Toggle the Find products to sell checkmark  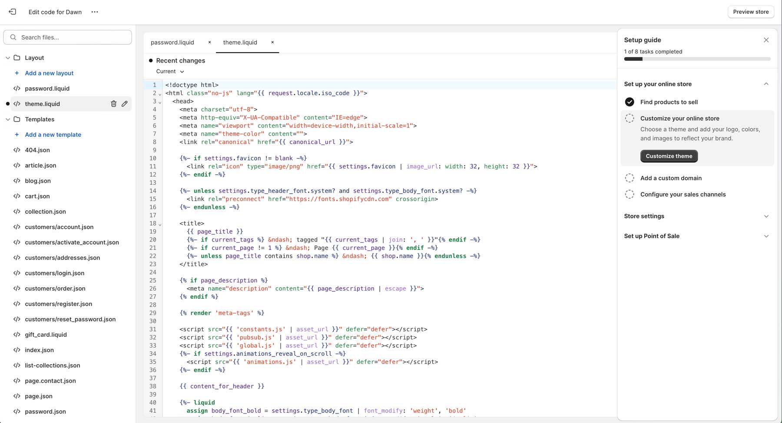[x=629, y=102]
